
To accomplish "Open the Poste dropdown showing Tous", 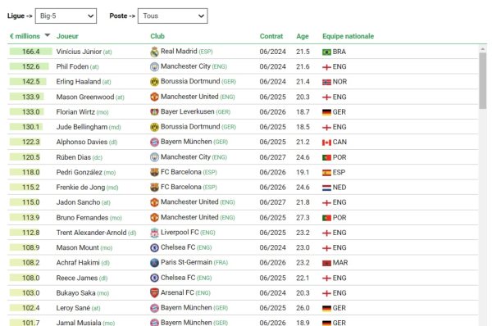I will [172, 16].
